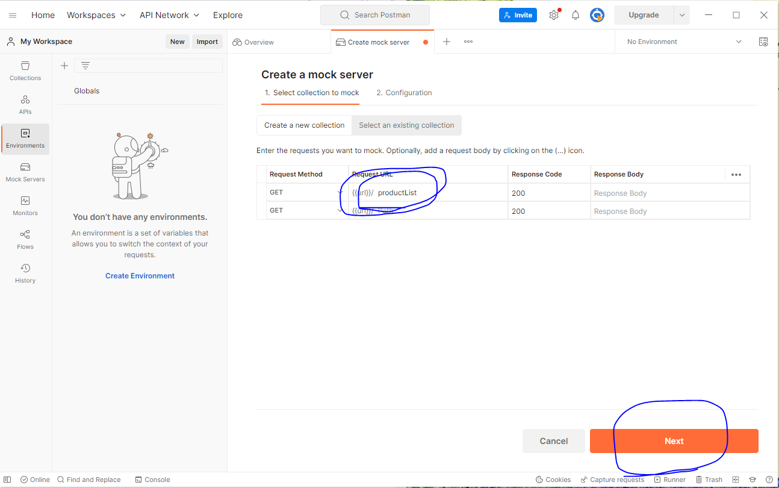The image size is (779, 488).
Task: Click Response Body field in productList row
Action: [x=670, y=193]
